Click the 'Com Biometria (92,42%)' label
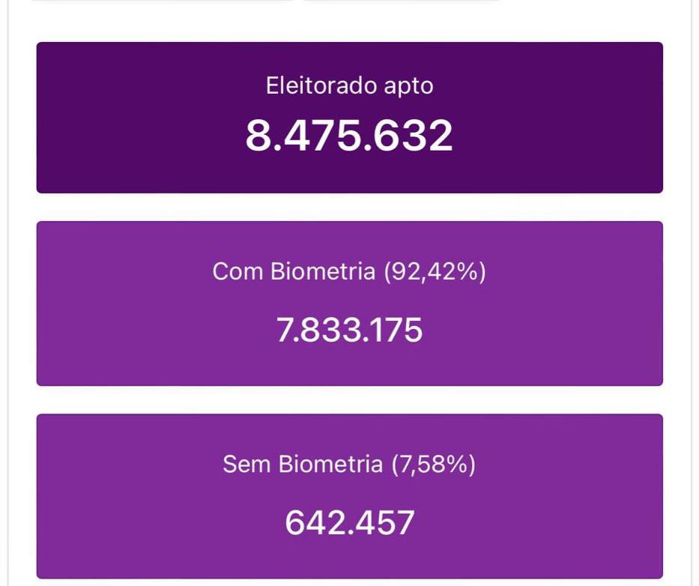The height and width of the screenshot is (586, 699). [349, 271]
